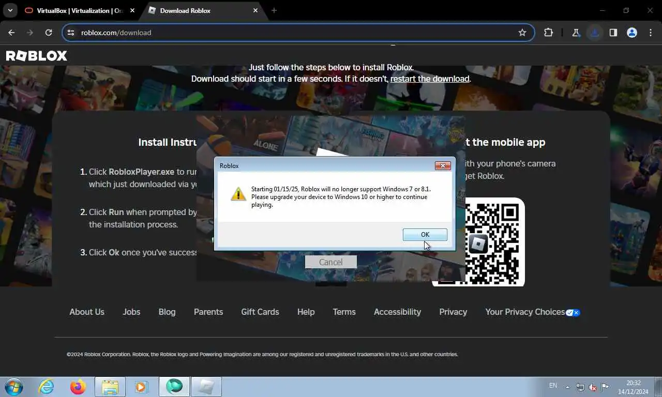Click the warning icon in the dialog
The image size is (662, 397).
point(238,194)
